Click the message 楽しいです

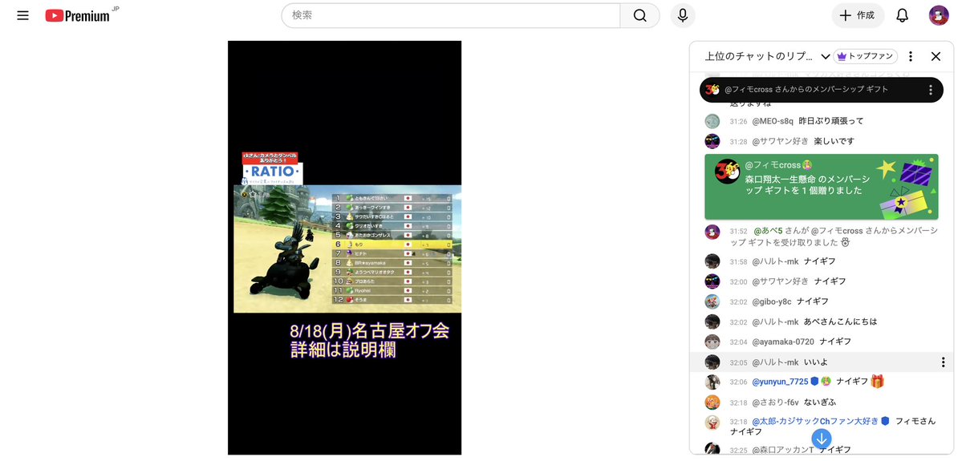tap(834, 142)
